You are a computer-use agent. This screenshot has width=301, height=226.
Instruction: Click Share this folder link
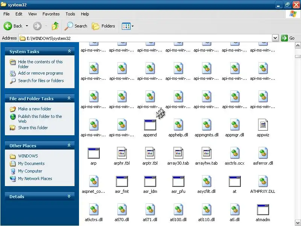point(33,128)
